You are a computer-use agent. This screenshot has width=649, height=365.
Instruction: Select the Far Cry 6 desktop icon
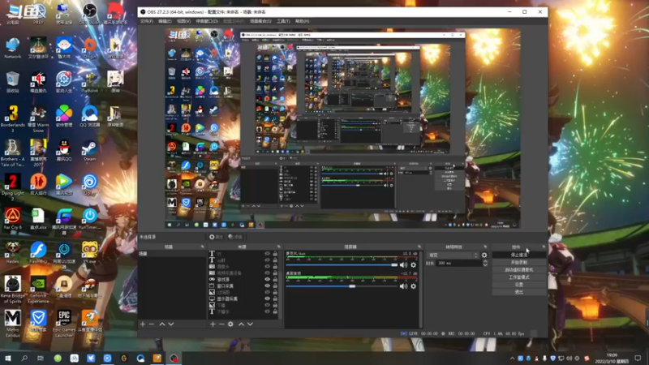coord(12,218)
